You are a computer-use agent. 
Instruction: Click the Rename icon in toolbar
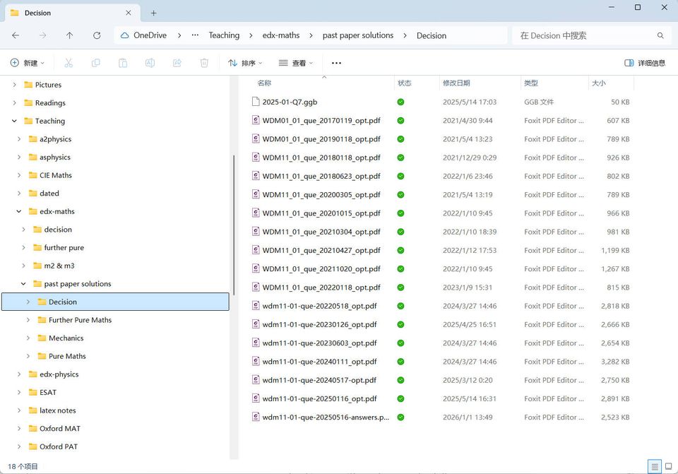click(150, 63)
